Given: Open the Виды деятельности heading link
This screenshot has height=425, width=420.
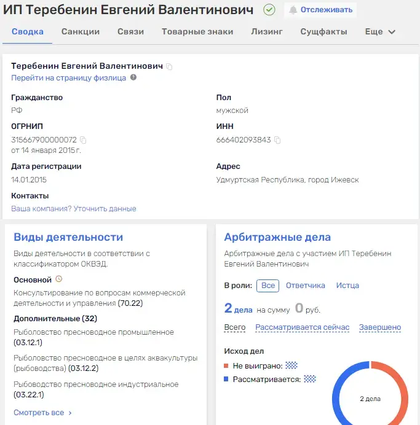Looking at the screenshot, I should 68,237.
